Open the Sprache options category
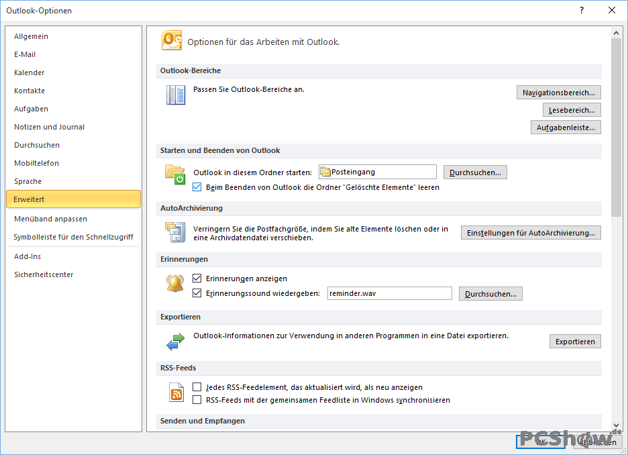This screenshot has width=628, height=455. click(x=74, y=181)
